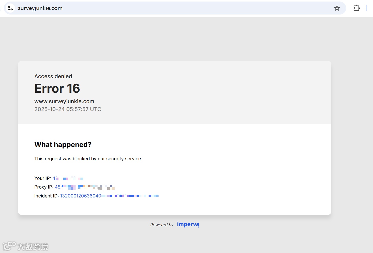Open the Extensions puzzle piece icon
The height and width of the screenshot is (253, 373).
[x=357, y=8]
